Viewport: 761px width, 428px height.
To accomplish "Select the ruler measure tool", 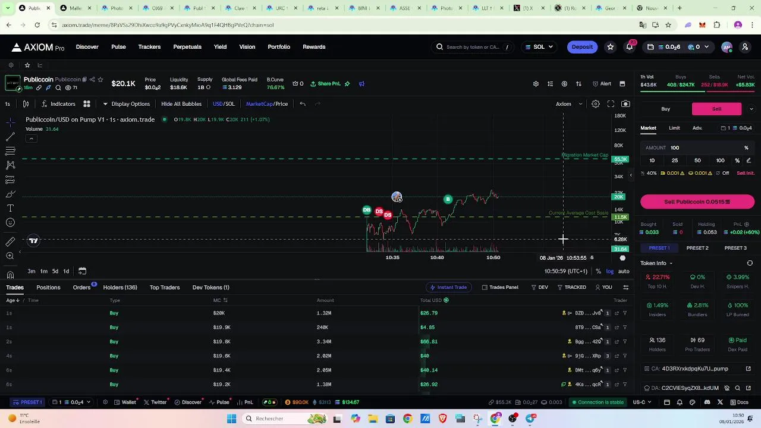I will 10,241.
